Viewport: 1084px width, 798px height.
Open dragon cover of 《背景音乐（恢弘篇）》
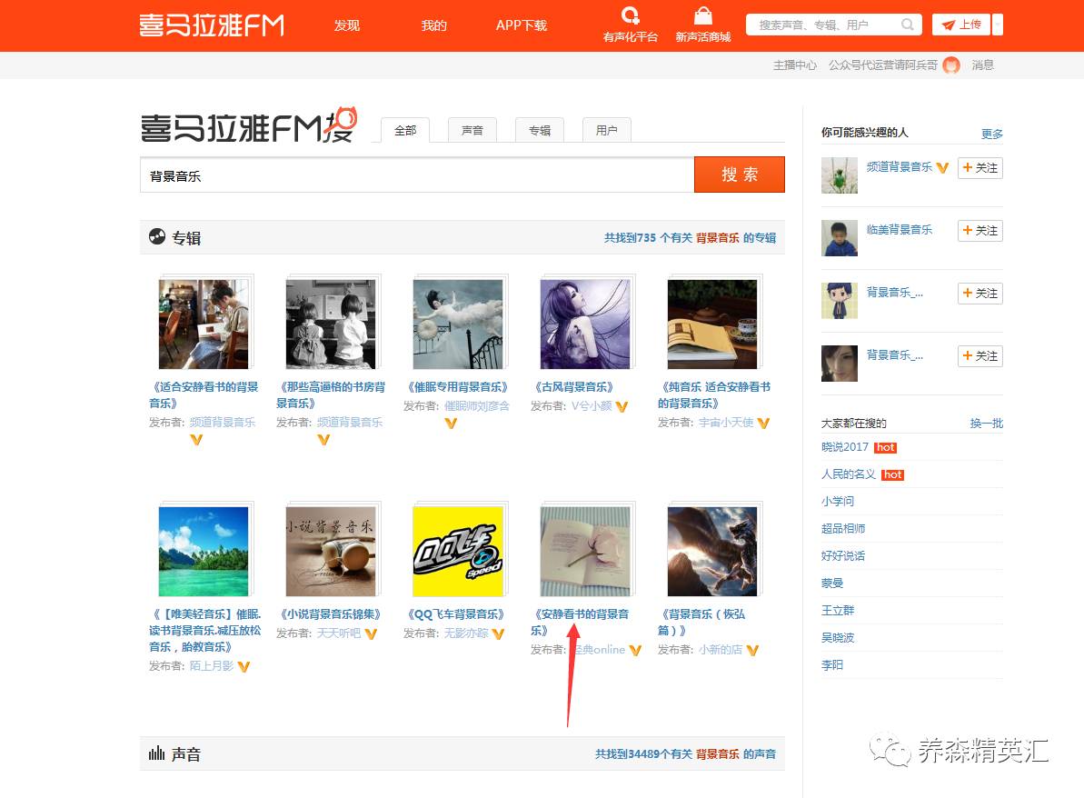[x=712, y=551]
